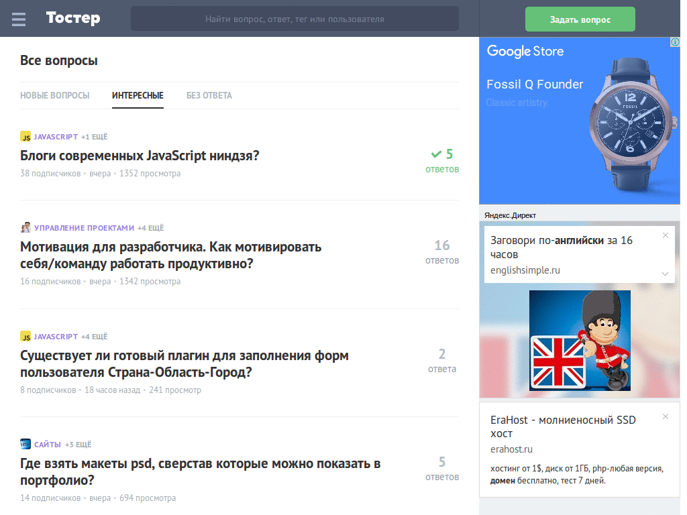This screenshot has height=515, width=687.
Task: Close the englishsimple.ru ad
Action: [x=665, y=235]
